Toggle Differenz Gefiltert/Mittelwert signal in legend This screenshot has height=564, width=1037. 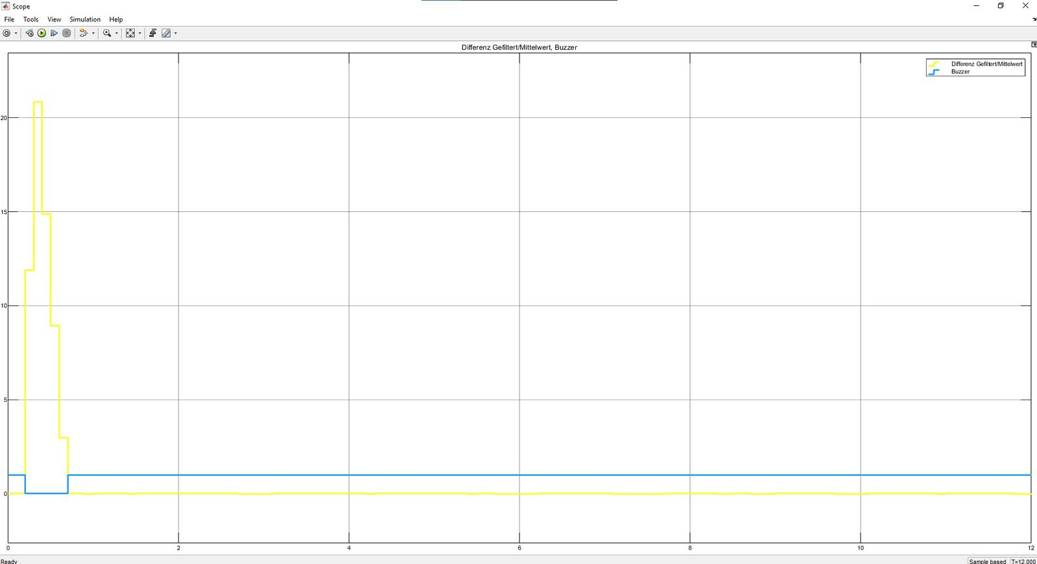pos(986,64)
